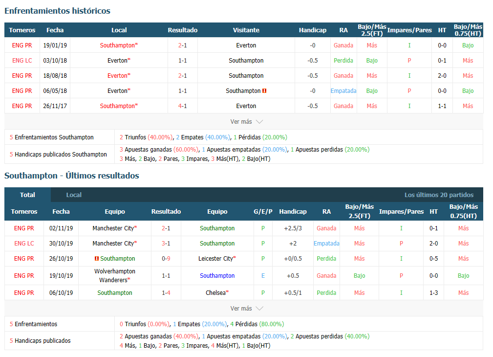Open Southampton visitor on 18/08/18 row

246,75
